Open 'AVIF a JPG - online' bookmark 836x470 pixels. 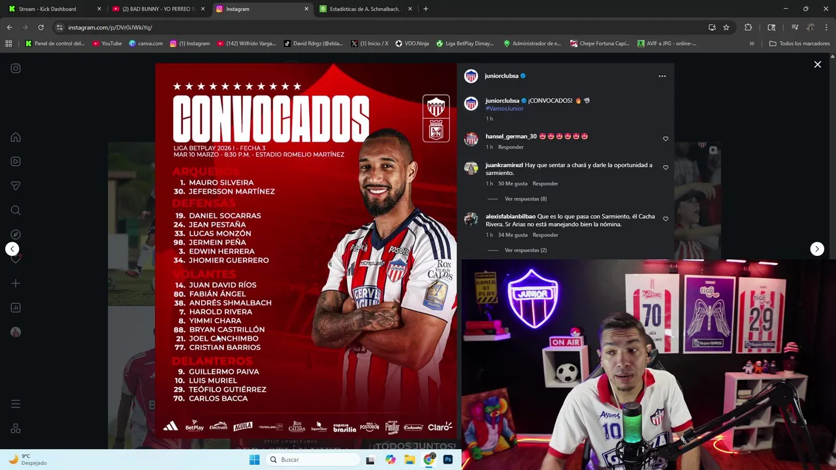[x=666, y=43]
